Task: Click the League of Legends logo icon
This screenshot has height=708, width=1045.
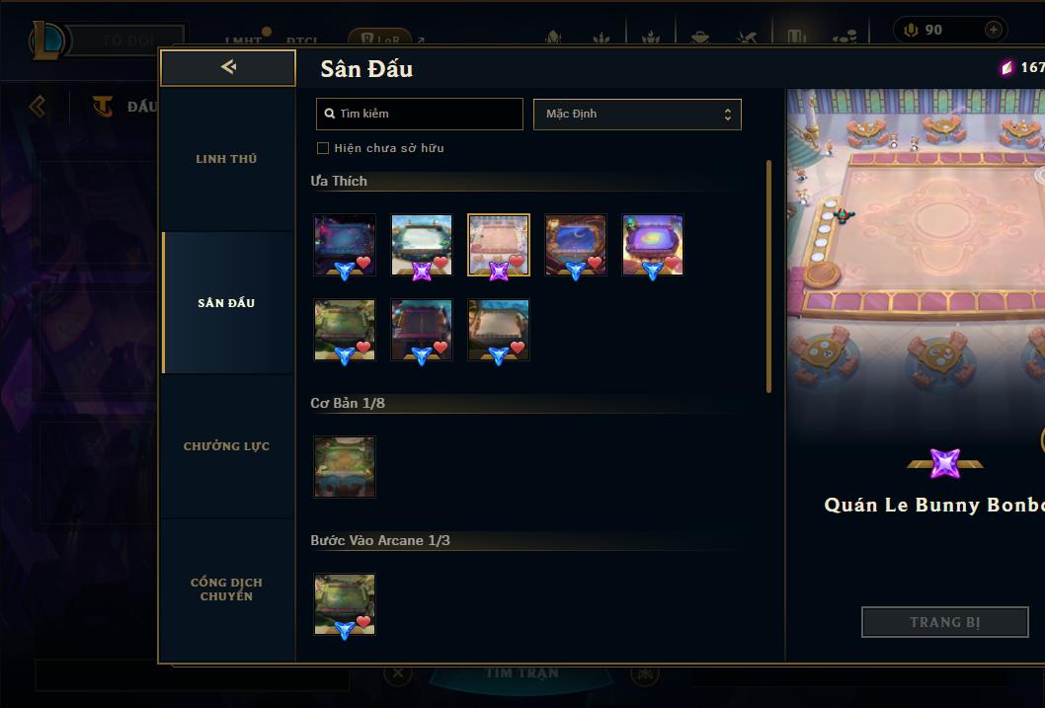Action: pyautogui.click(x=48, y=39)
